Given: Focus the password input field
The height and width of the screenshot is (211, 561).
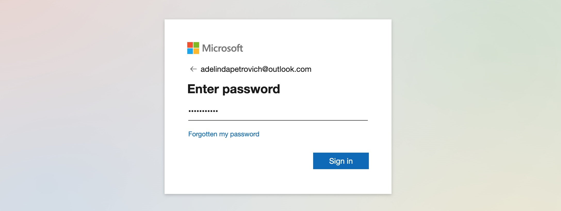Looking at the screenshot, I should click(x=278, y=112).
